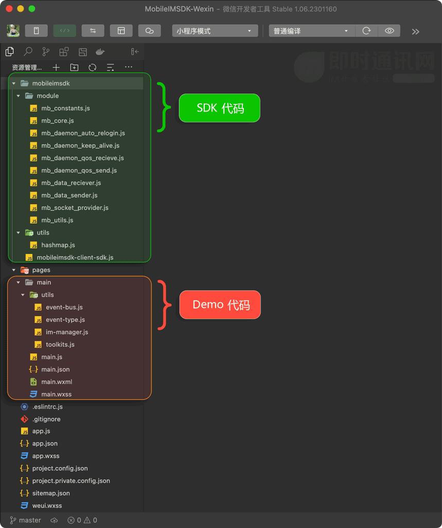Open the 普通编译 dropdown

pyautogui.click(x=311, y=30)
